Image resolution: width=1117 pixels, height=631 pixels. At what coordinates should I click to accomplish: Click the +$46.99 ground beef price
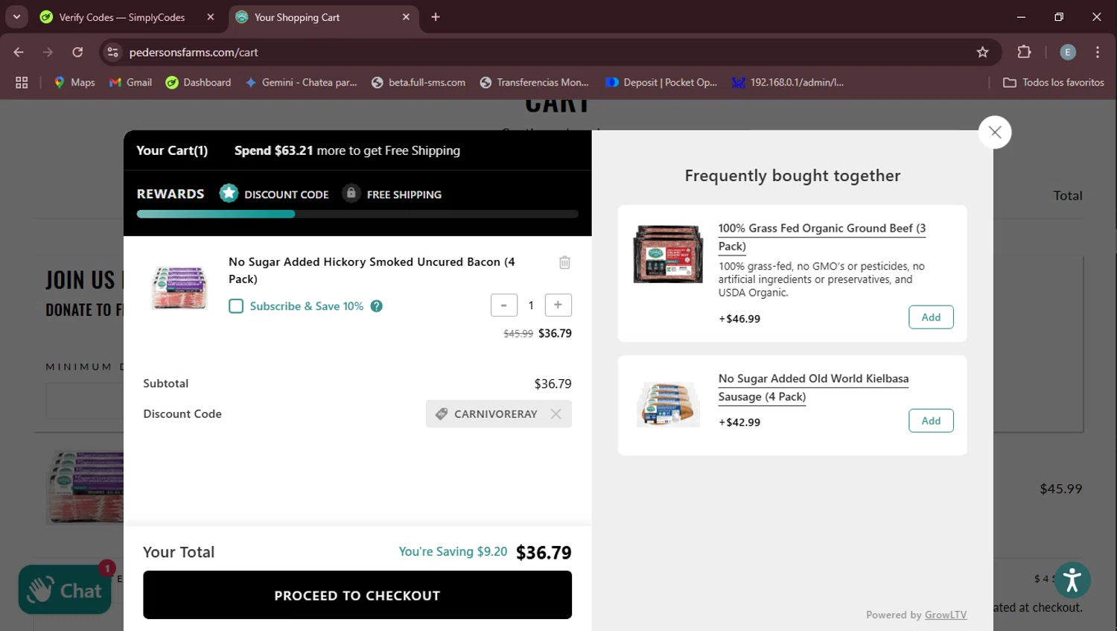[739, 319]
